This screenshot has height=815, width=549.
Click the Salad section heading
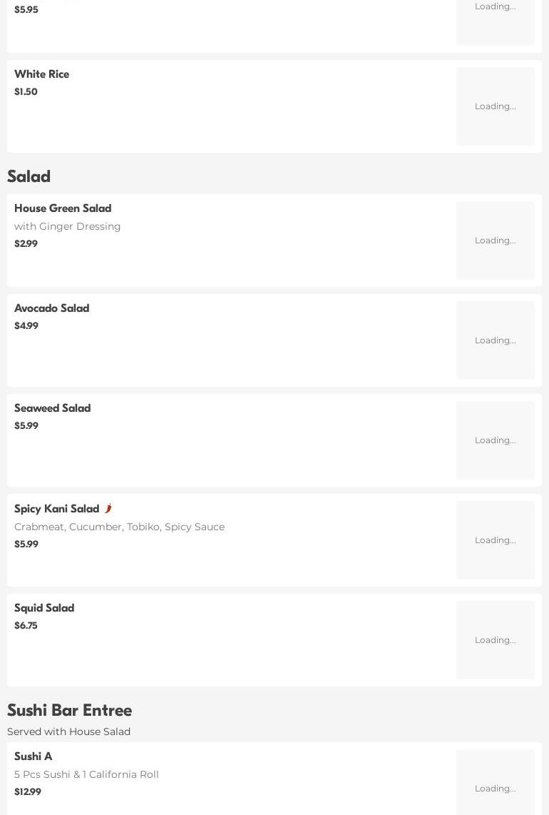pos(29,176)
